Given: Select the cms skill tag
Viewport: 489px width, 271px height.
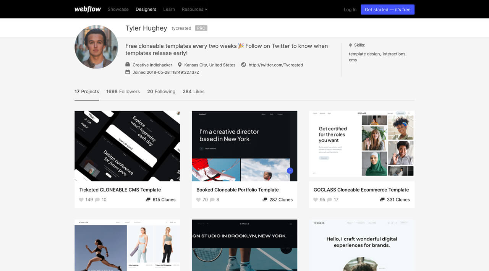Looking at the screenshot, I should (353, 60).
